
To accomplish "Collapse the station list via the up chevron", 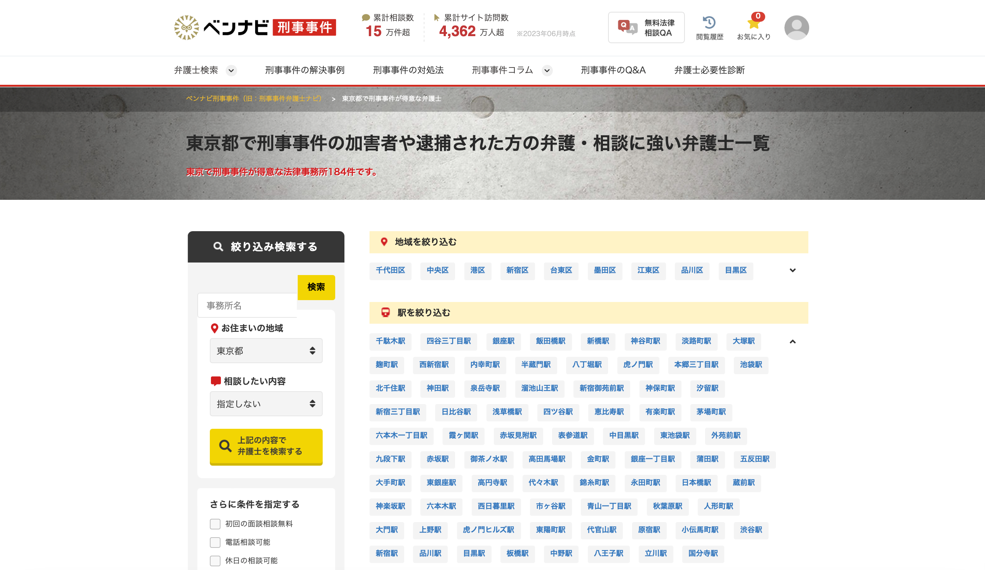I will point(793,341).
